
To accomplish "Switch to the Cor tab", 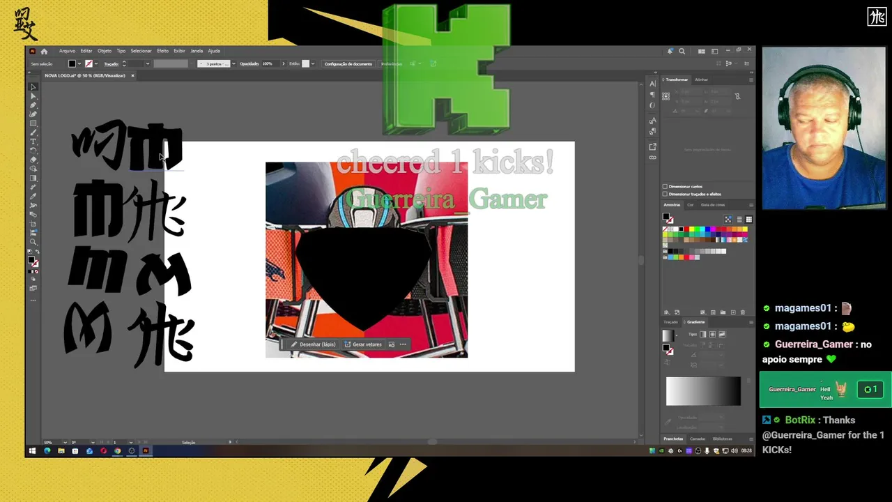I will [x=691, y=205].
